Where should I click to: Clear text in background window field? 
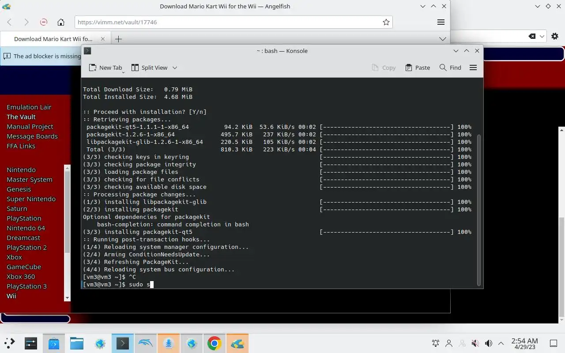tap(532, 36)
